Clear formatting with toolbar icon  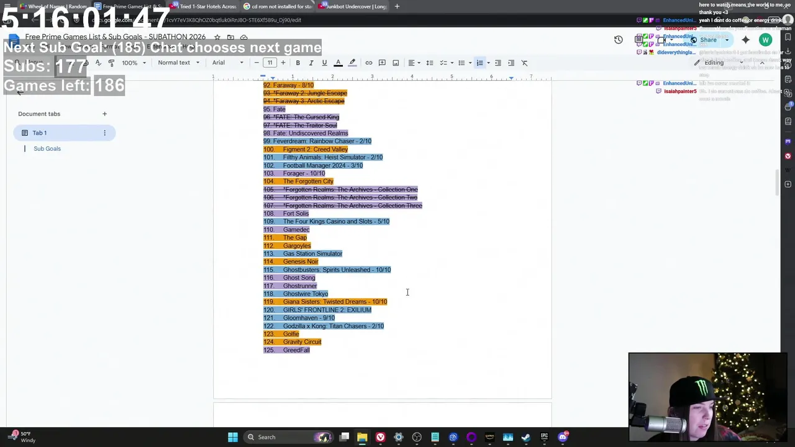coord(524,63)
